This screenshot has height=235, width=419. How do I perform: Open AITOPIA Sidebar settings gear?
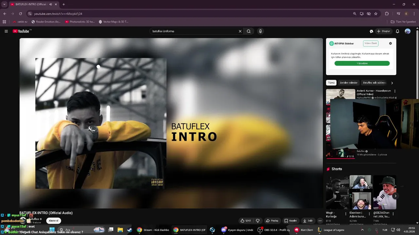[x=390, y=43]
